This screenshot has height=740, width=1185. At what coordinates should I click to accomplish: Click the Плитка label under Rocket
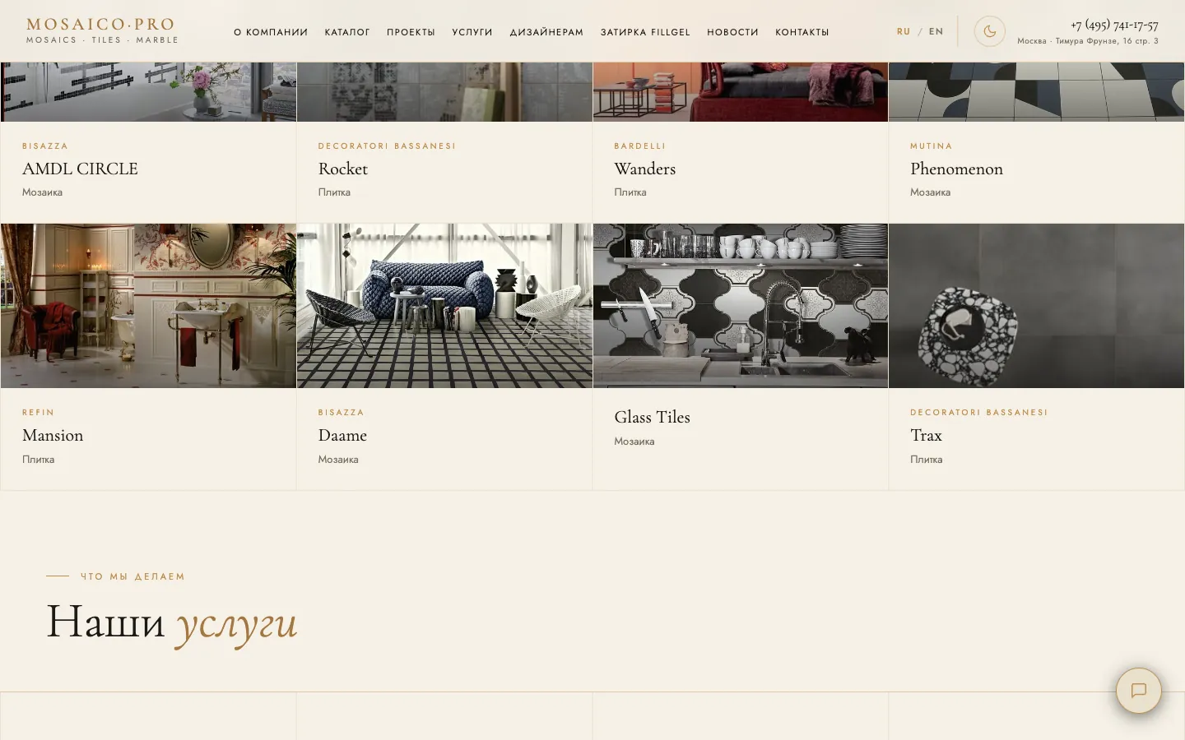[x=334, y=192]
